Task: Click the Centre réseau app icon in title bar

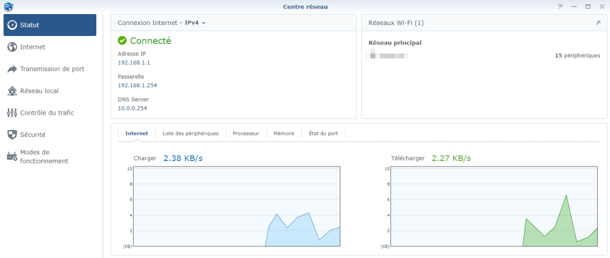Action: coord(7,6)
